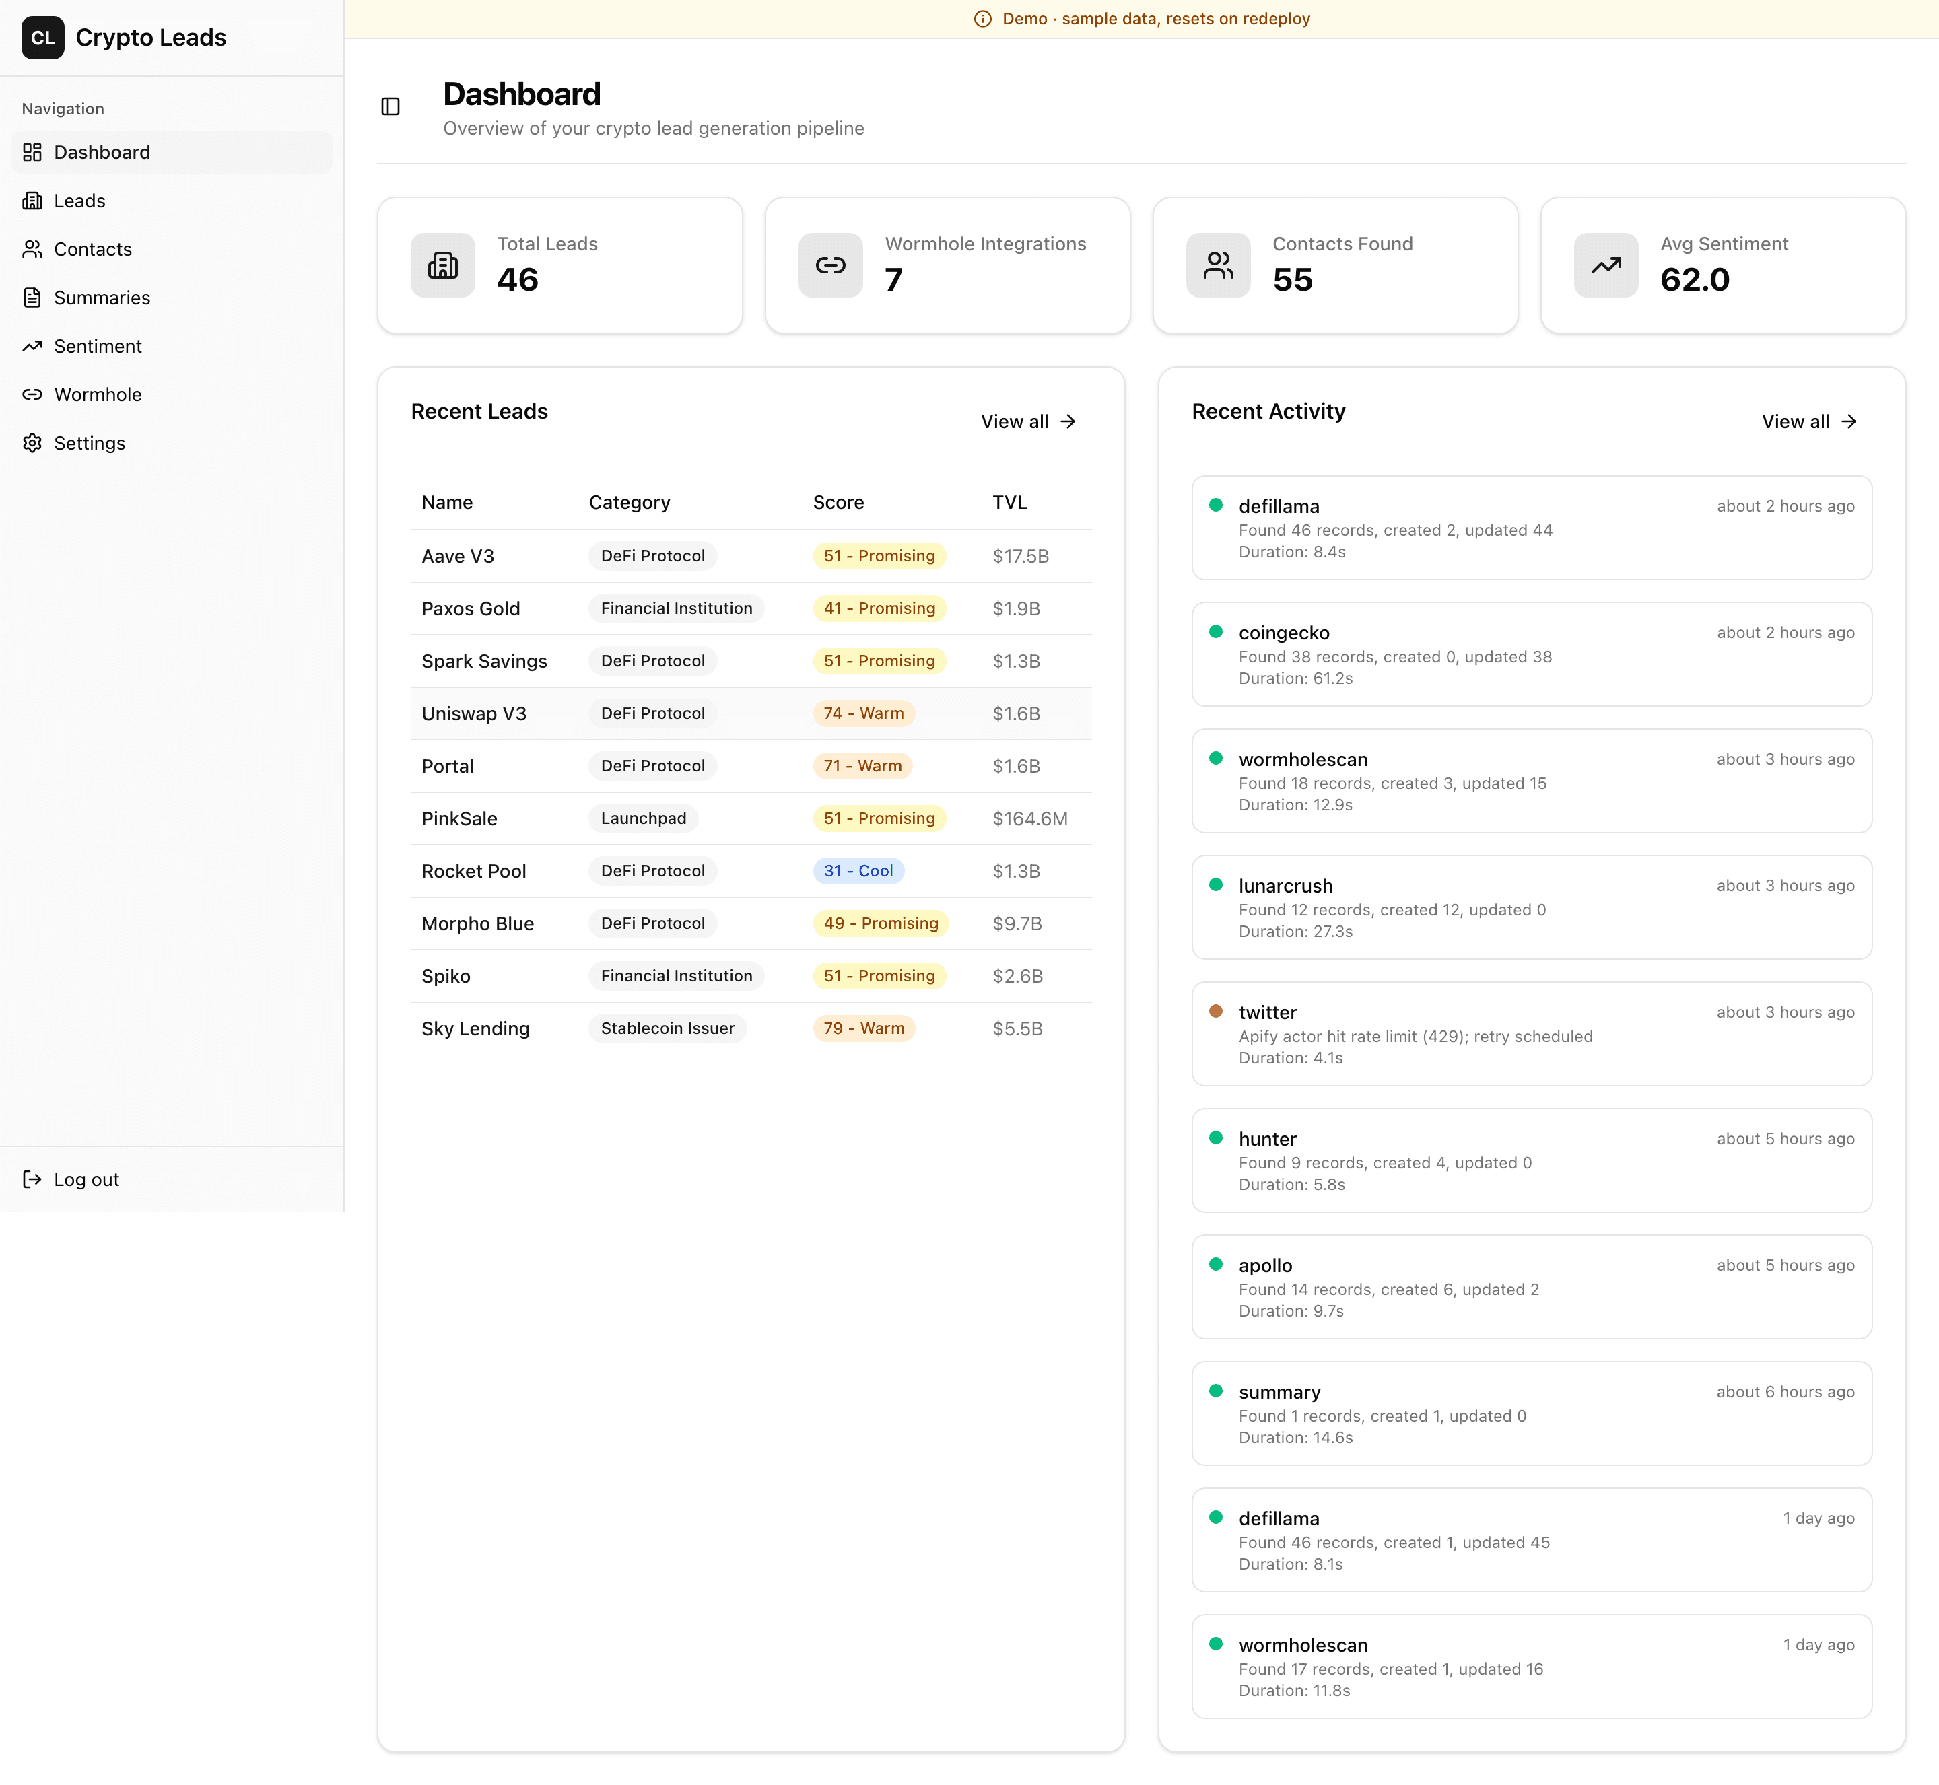Click the Summaries document icon in sidebar
The width and height of the screenshot is (1939, 1785).
point(33,297)
